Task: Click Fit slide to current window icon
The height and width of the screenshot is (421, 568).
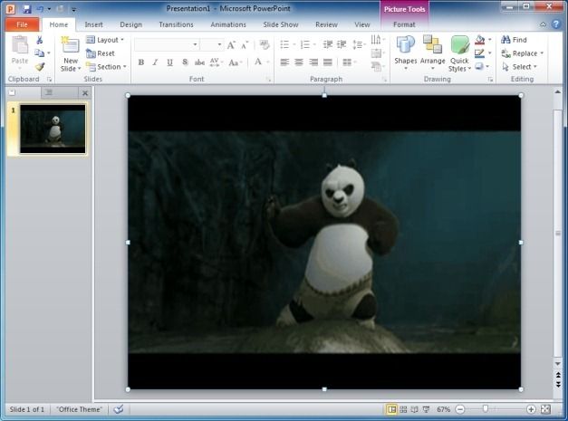Action: 544,410
